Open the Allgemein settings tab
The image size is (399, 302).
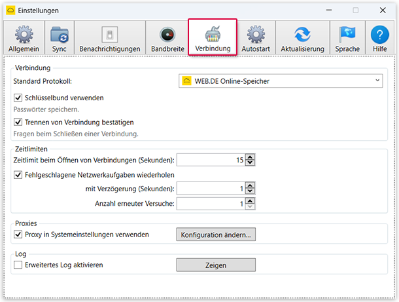[24, 38]
